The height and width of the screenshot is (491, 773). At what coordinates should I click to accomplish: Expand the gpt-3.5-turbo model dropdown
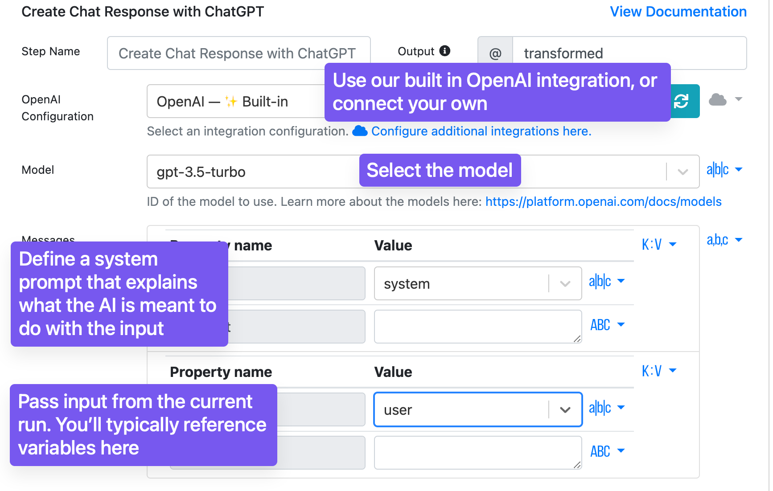coord(683,172)
